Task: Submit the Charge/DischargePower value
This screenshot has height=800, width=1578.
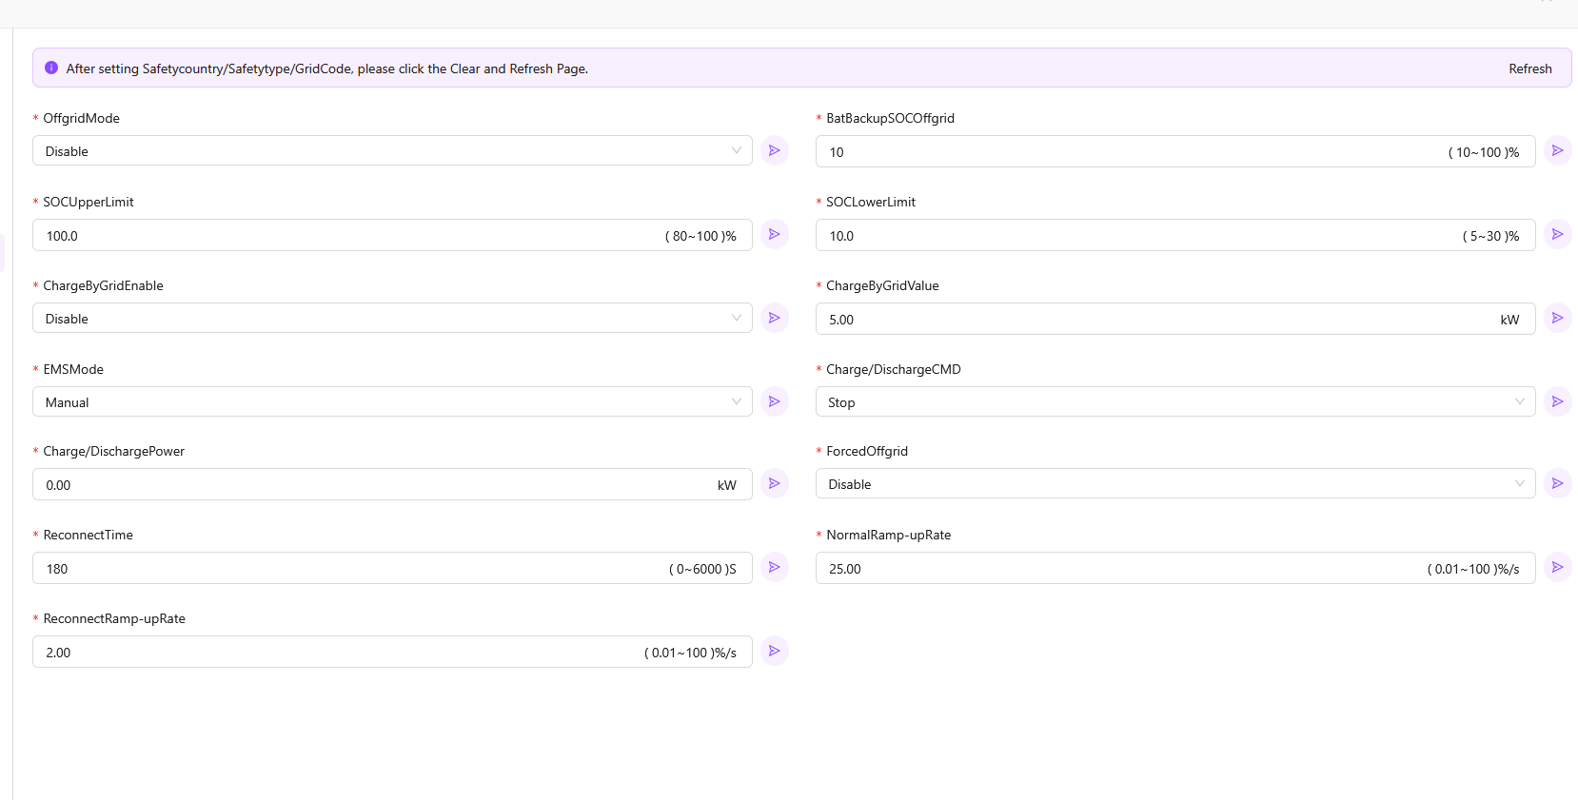Action: pos(775,483)
